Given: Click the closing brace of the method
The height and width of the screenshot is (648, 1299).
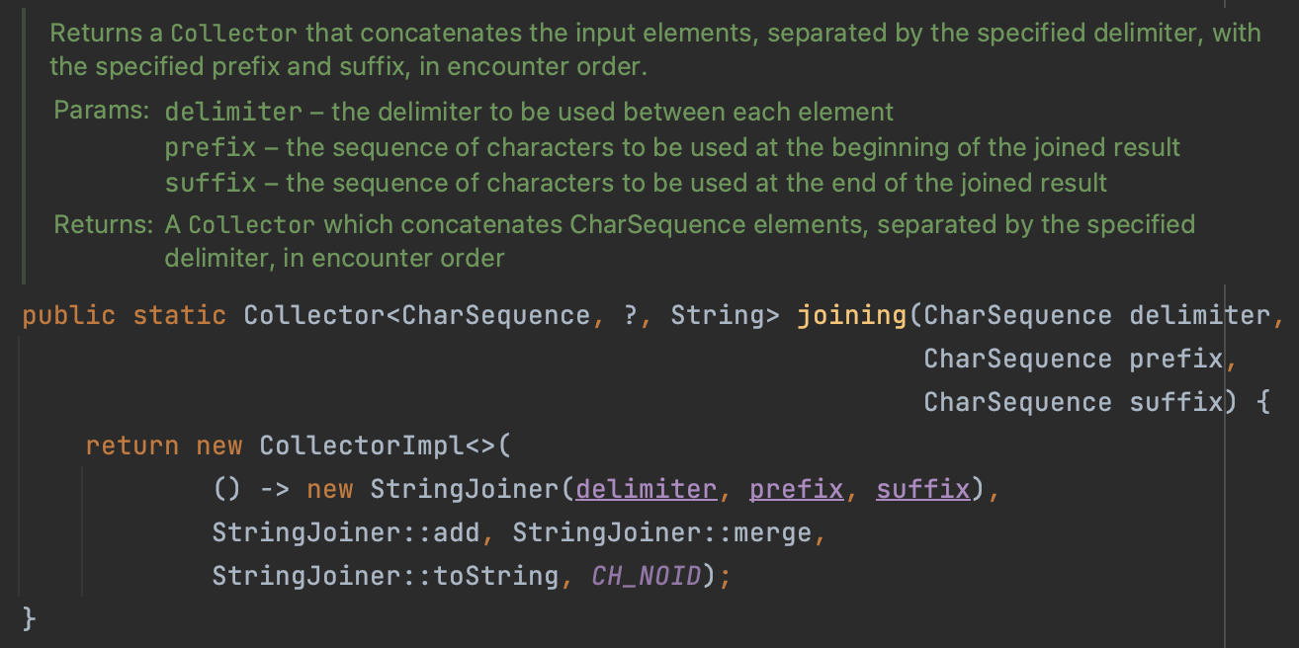Looking at the screenshot, I should tap(29, 619).
